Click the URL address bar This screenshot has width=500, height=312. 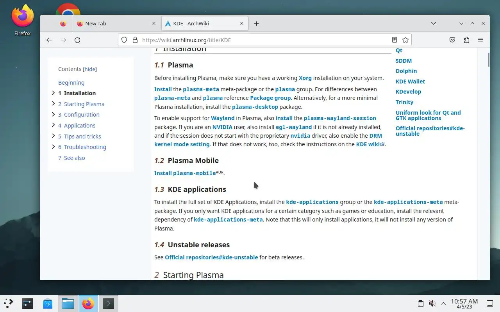(266, 40)
